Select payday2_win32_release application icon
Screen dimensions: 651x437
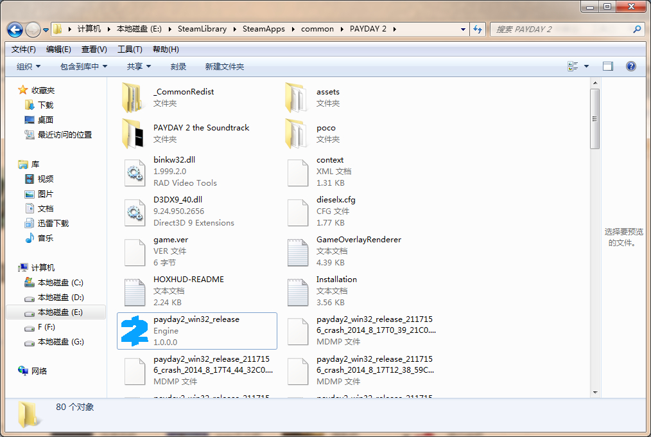coord(135,331)
